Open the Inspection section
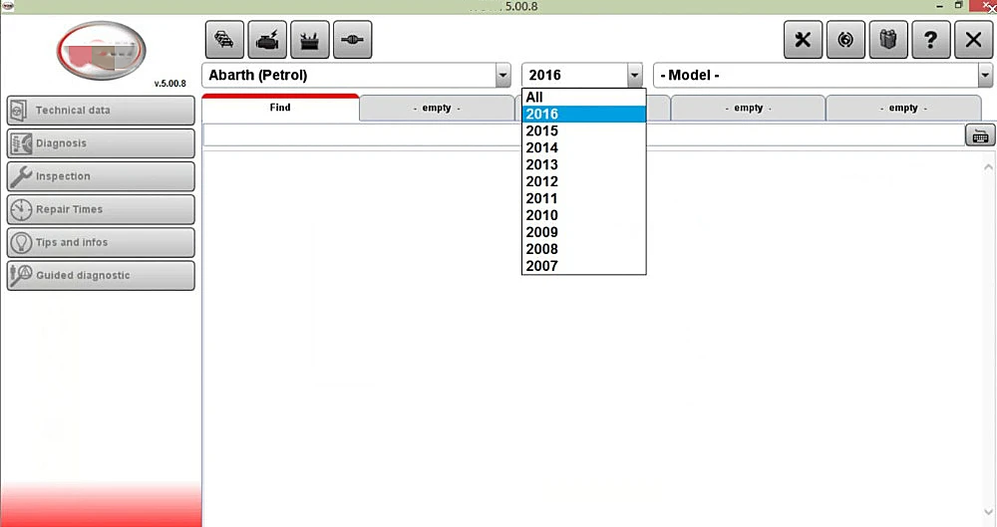 click(101, 176)
